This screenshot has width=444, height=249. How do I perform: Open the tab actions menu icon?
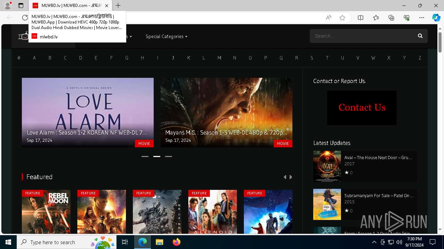click(21, 6)
